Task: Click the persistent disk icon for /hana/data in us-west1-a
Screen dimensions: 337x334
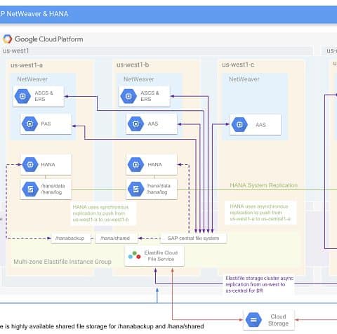Action: [x=30, y=189]
